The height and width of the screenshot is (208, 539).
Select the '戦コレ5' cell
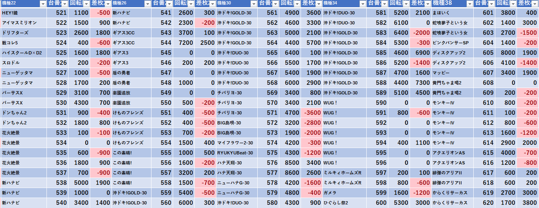(x=24, y=43)
